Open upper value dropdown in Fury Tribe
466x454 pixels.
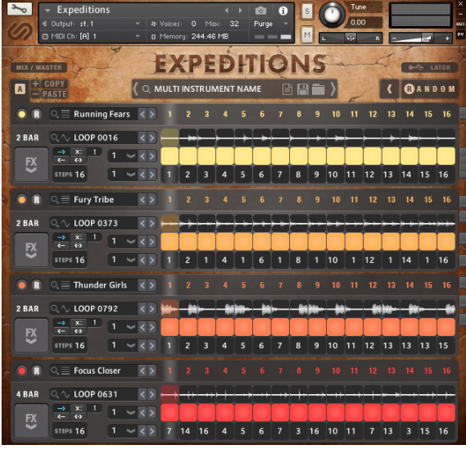pyautogui.click(x=131, y=242)
